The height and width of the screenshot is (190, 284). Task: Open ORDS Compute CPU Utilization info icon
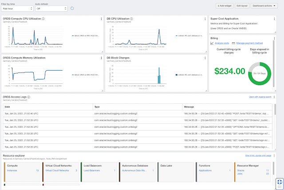(43, 19)
